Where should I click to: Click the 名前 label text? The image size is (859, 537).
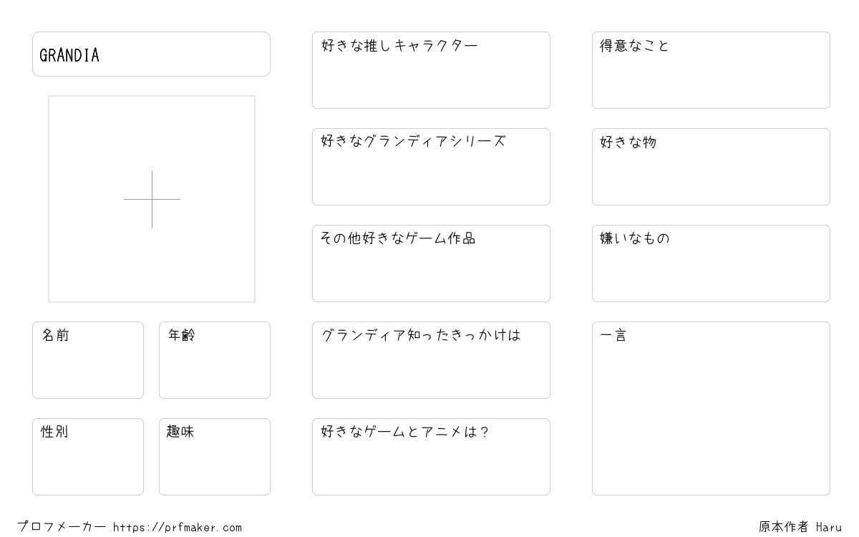point(55,335)
